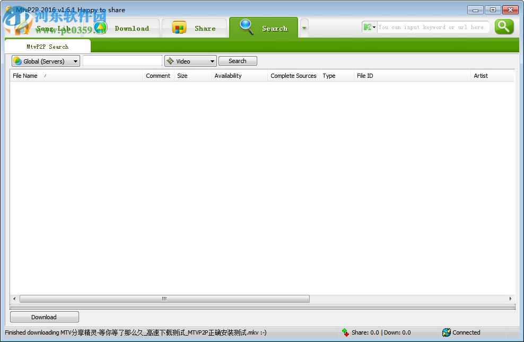Sort by File ID column header
This screenshot has width=524, height=342.
coord(412,76)
